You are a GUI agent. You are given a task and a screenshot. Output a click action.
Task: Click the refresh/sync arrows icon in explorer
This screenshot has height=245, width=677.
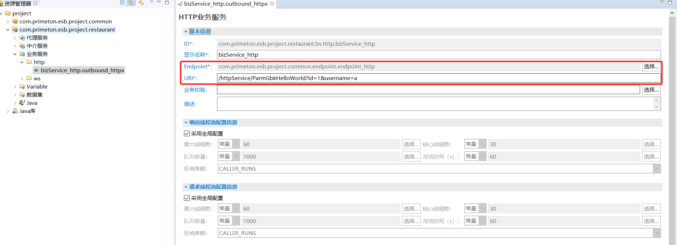[141, 3]
